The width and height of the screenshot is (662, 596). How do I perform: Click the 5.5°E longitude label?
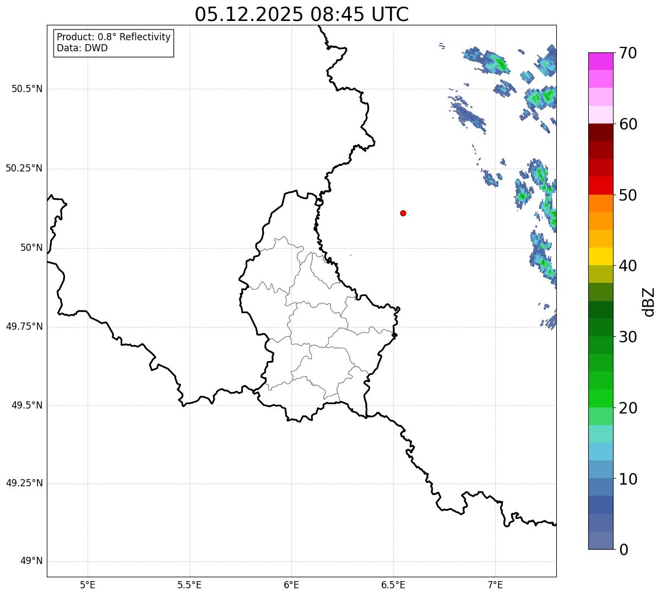[x=189, y=585]
